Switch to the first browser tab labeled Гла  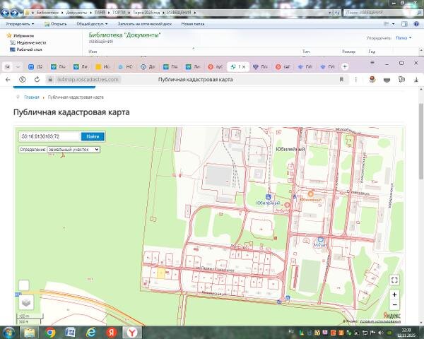(x=58, y=66)
